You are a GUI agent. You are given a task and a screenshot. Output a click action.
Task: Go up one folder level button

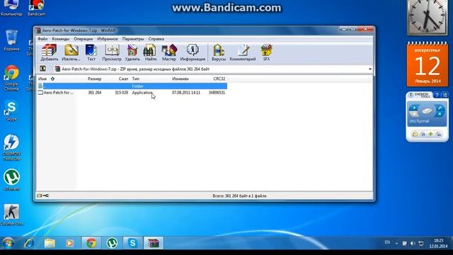pos(42,69)
